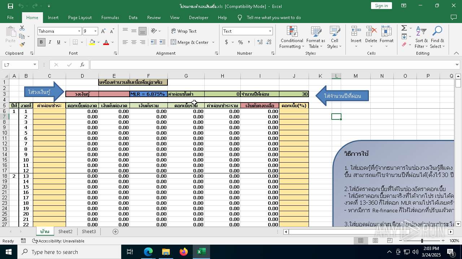Toggle Wrap Text for the cell
This screenshot has width=462, height=259.
pyautogui.click(x=184, y=31)
